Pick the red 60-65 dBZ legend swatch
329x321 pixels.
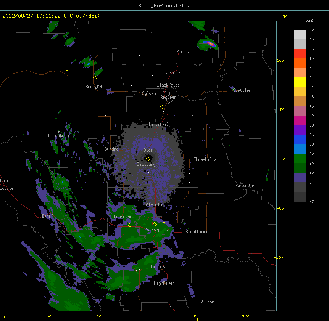(x=300, y=53)
